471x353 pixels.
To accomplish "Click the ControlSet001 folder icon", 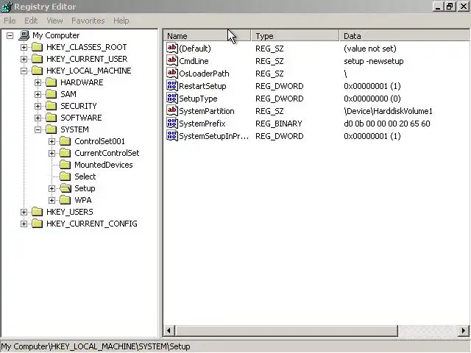I will 65,141.
